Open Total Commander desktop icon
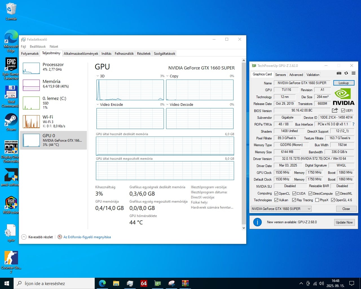 point(11,96)
